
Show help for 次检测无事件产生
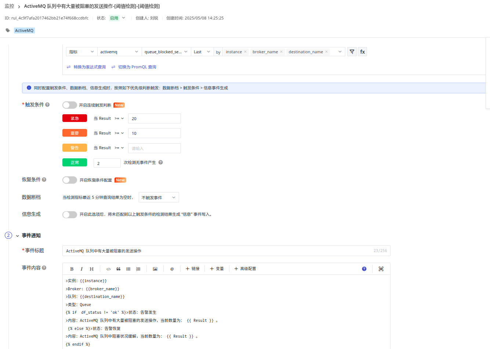pos(160,162)
